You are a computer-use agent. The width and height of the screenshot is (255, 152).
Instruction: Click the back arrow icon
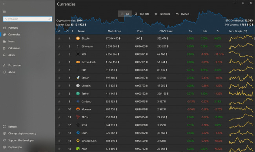pyautogui.click(x=4, y=4)
